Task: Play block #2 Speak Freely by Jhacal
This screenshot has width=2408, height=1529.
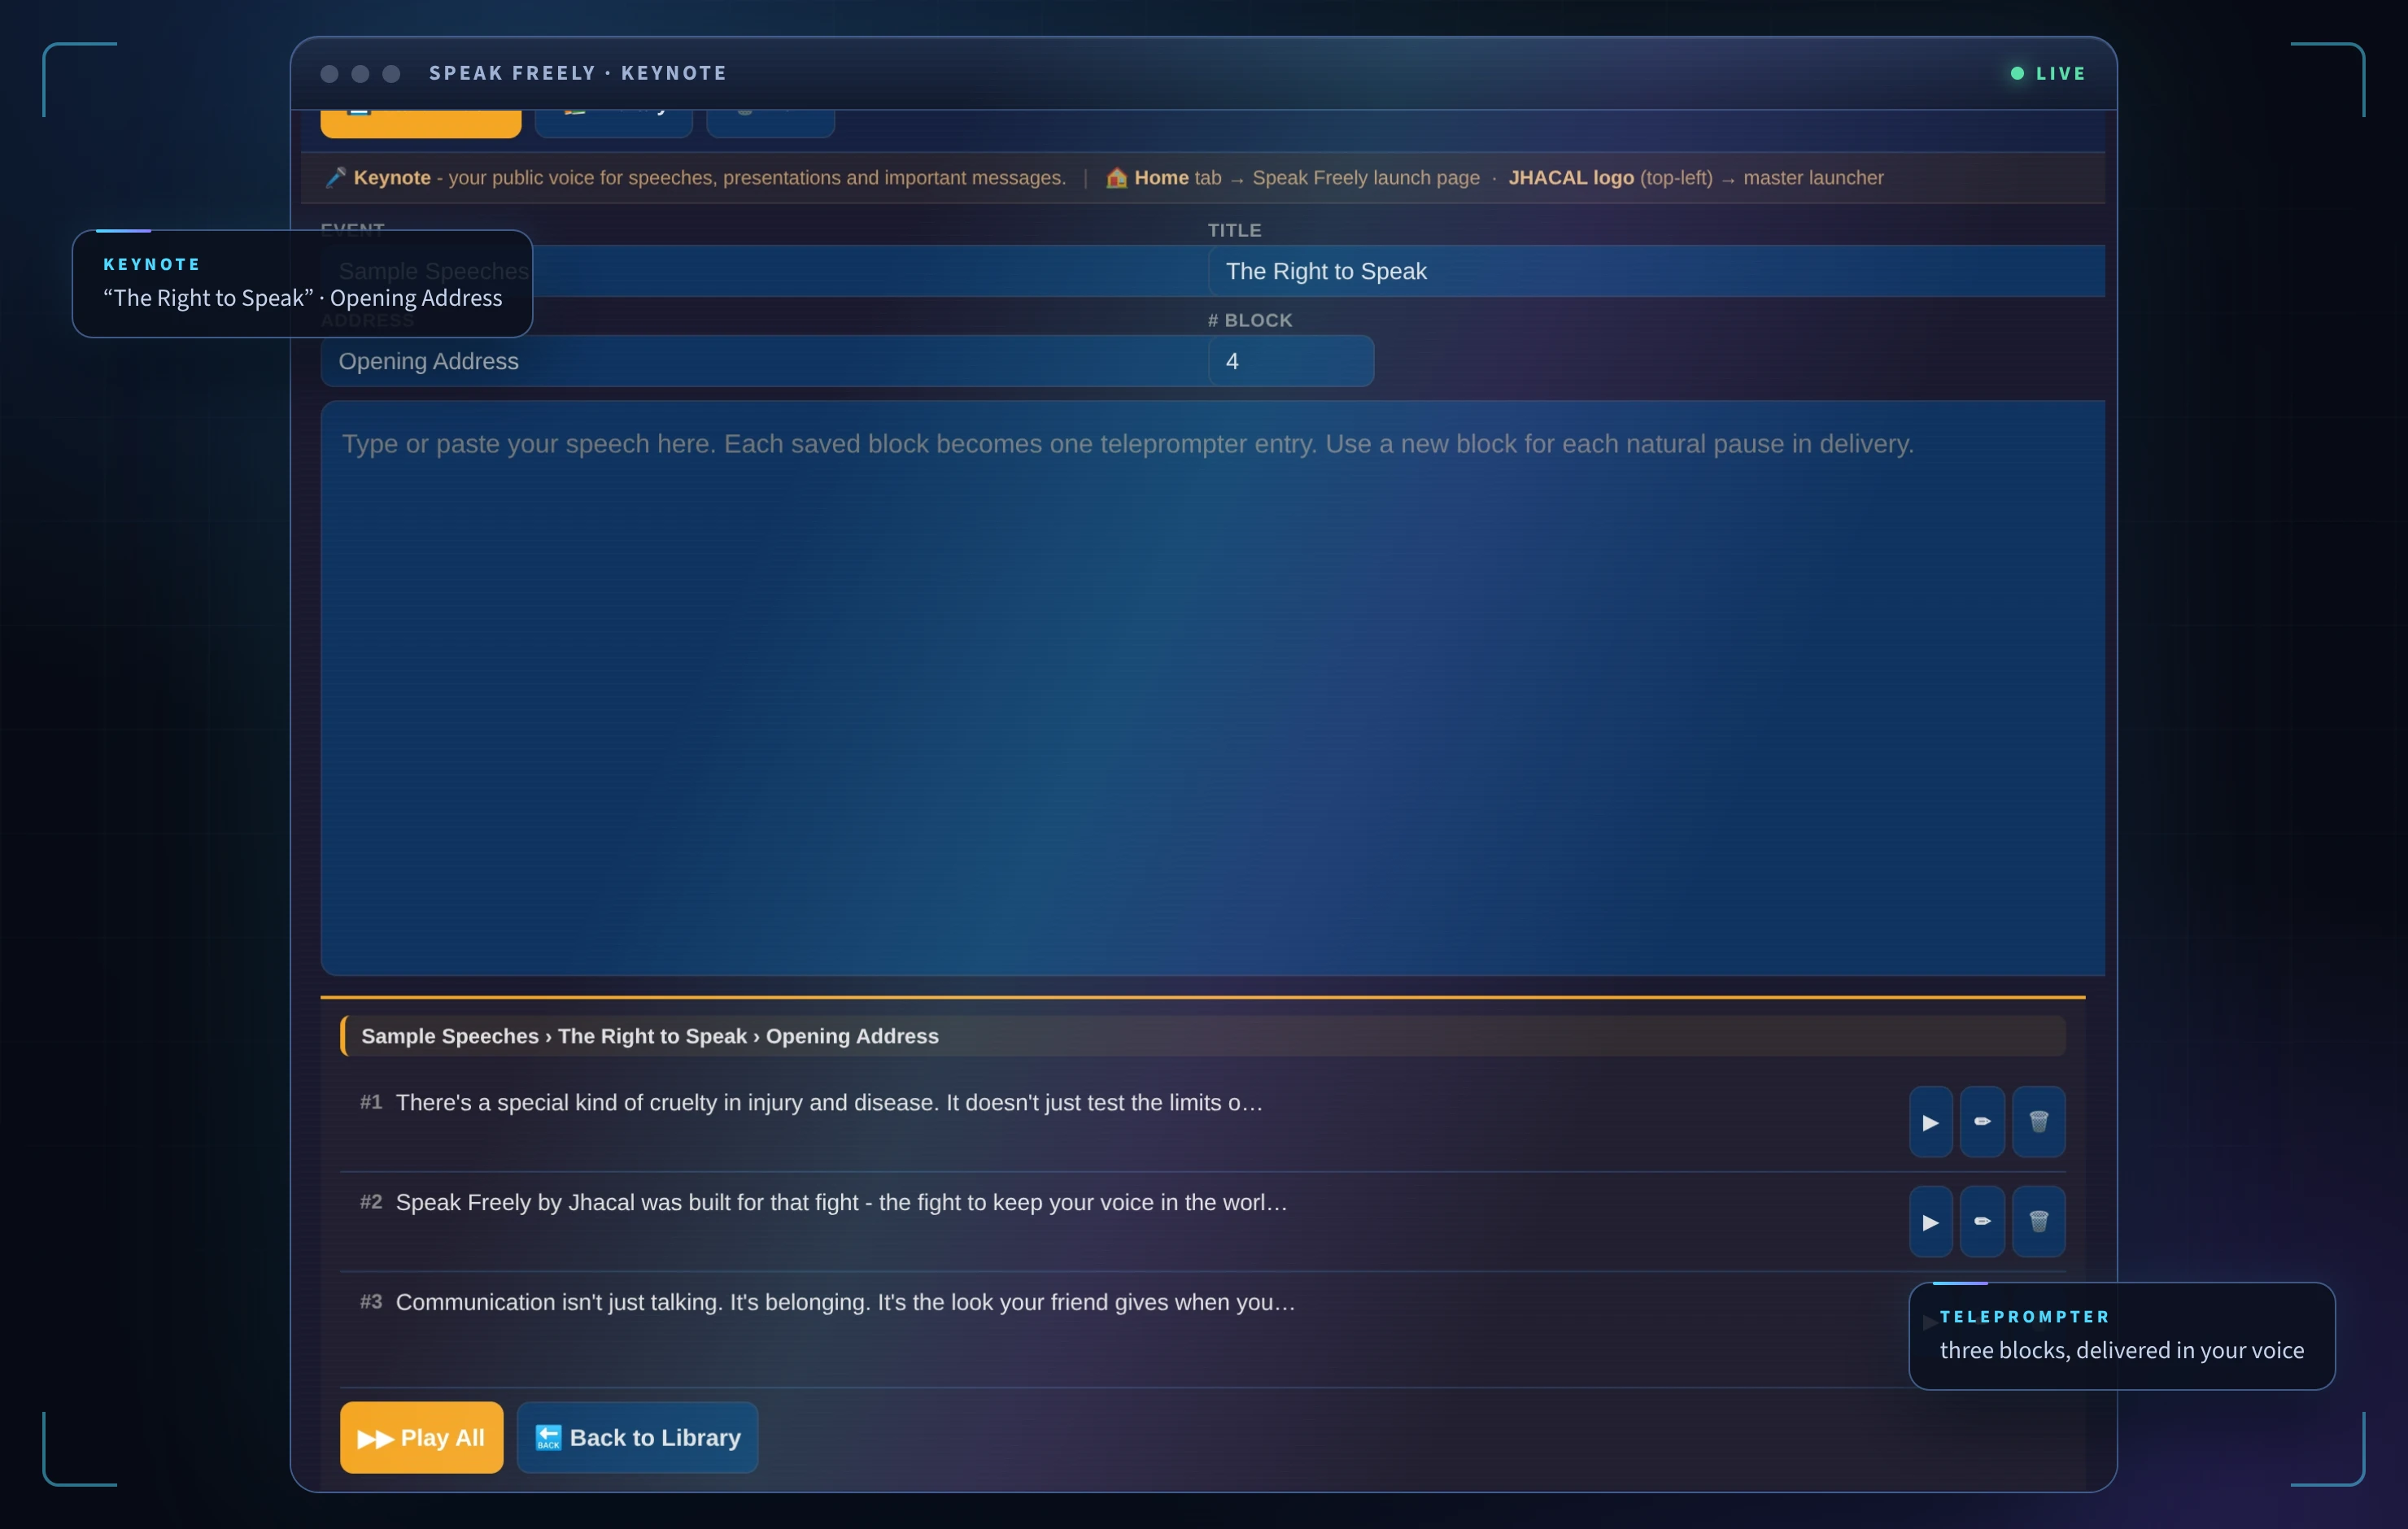Action: pyautogui.click(x=1930, y=1222)
